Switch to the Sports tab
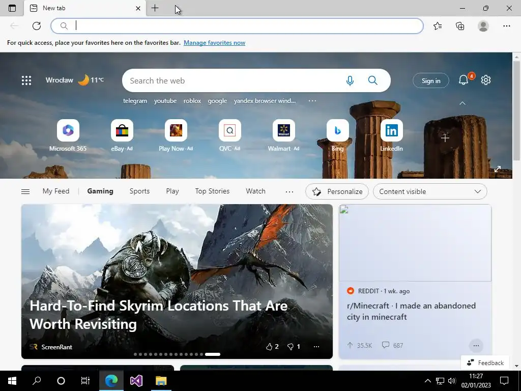Image resolution: width=521 pixels, height=391 pixels. (139, 191)
